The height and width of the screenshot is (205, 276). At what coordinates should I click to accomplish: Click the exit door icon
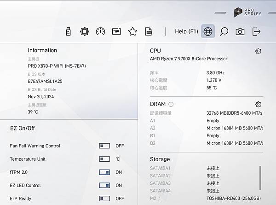(x=256, y=31)
